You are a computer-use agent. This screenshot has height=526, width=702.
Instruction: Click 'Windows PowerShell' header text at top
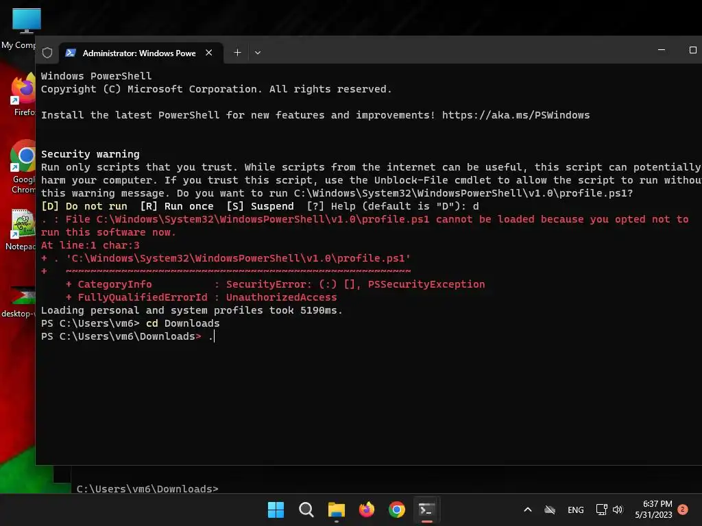coord(96,76)
